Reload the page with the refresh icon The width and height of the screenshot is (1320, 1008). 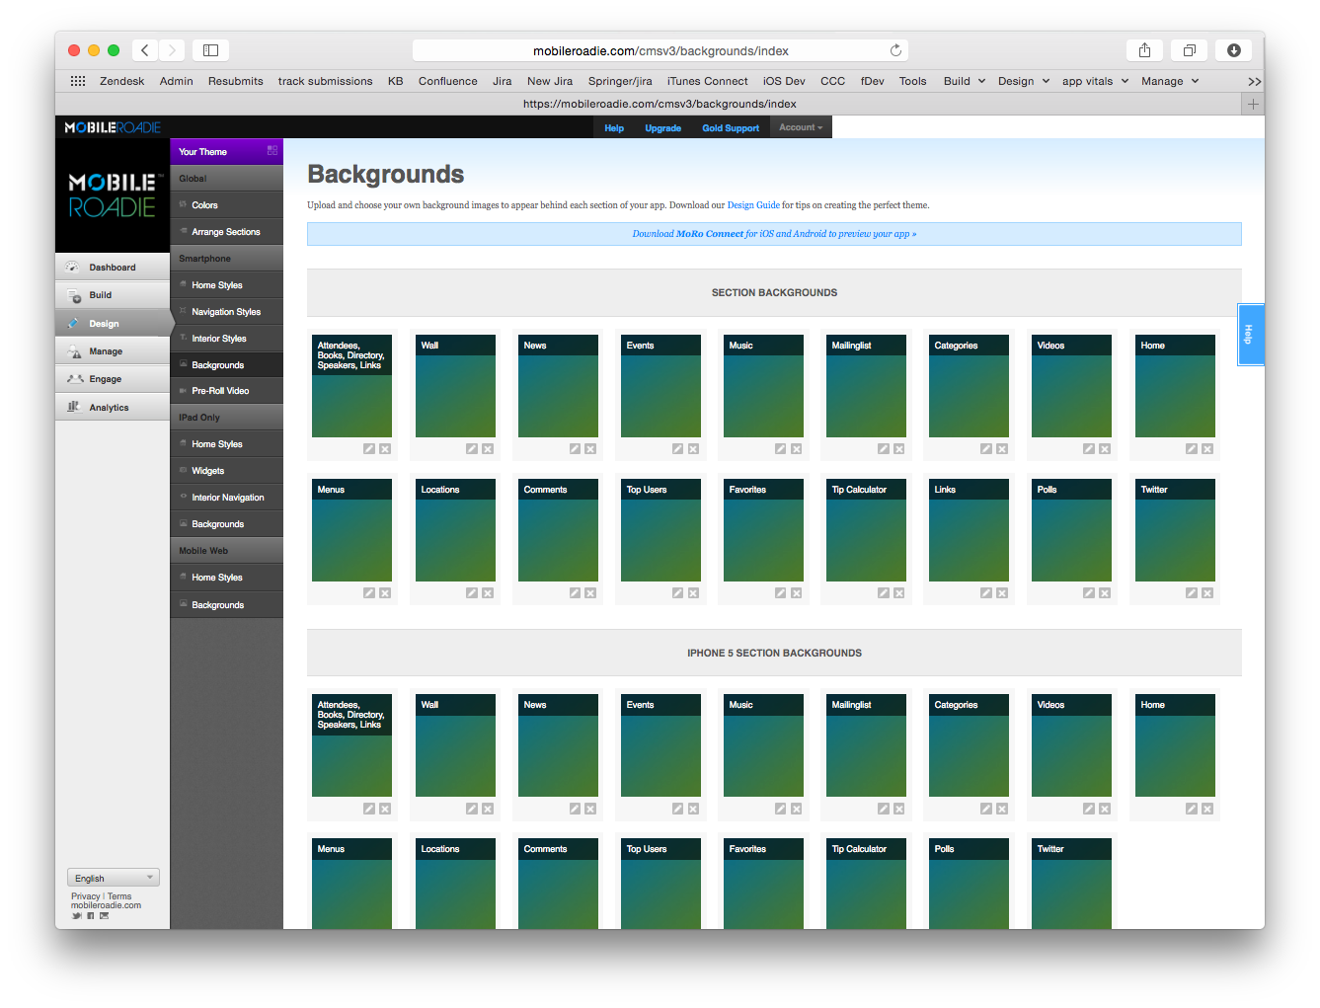pyautogui.click(x=895, y=50)
